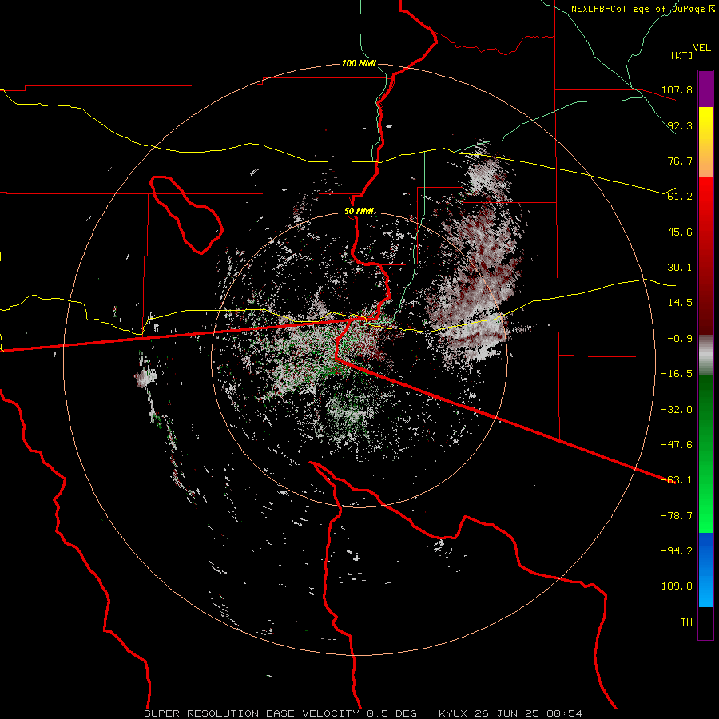This screenshot has width=719, height=719.
Task: Select the -78.7 scale value
Action: click(677, 516)
